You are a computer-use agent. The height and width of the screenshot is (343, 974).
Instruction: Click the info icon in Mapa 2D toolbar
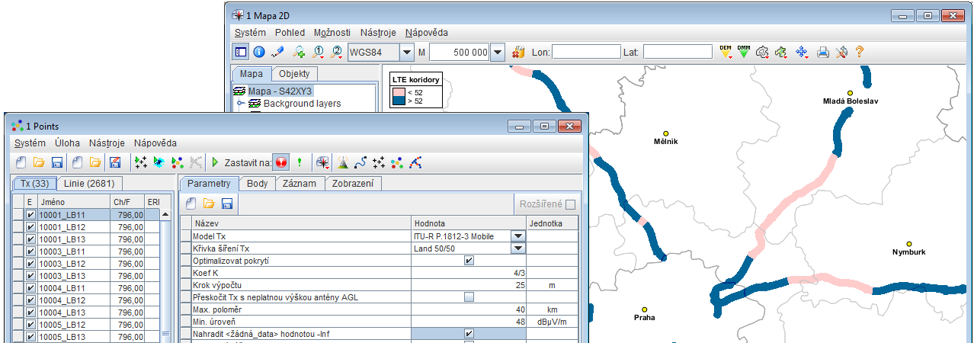pos(259,52)
